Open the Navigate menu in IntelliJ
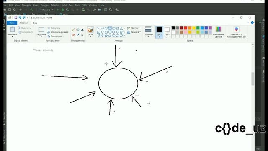Viewport: 268px width, 151px height. point(26,5)
